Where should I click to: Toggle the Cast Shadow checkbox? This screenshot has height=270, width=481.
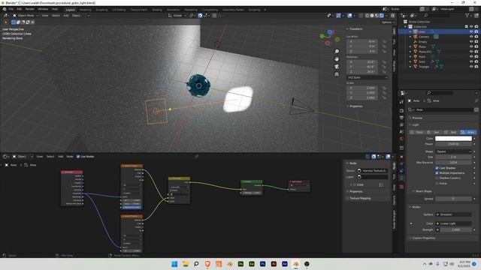(x=437, y=168)
